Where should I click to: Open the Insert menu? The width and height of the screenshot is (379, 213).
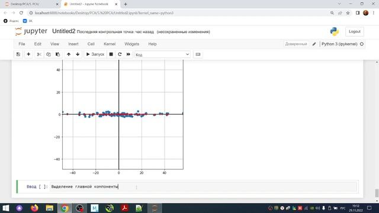[x=73, y=44]
